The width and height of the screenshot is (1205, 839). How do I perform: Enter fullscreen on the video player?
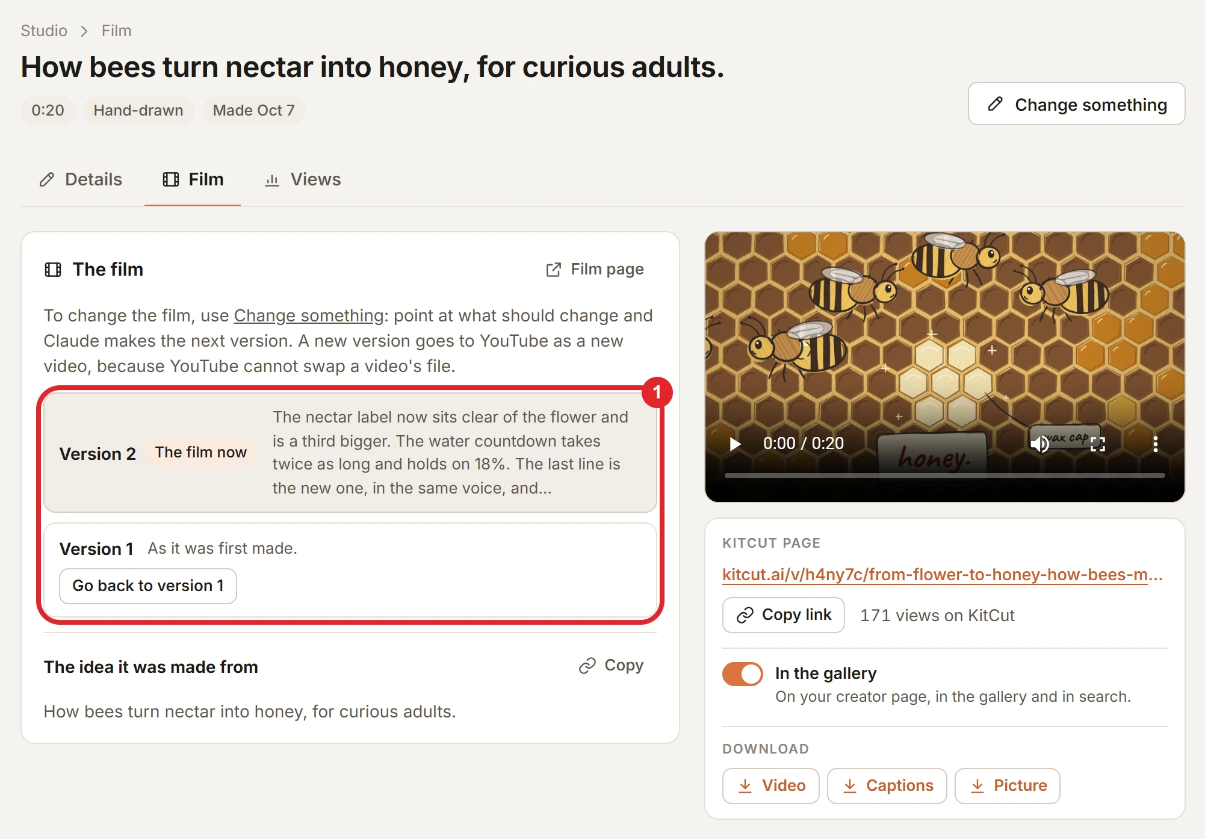(x=1098, y=444)
